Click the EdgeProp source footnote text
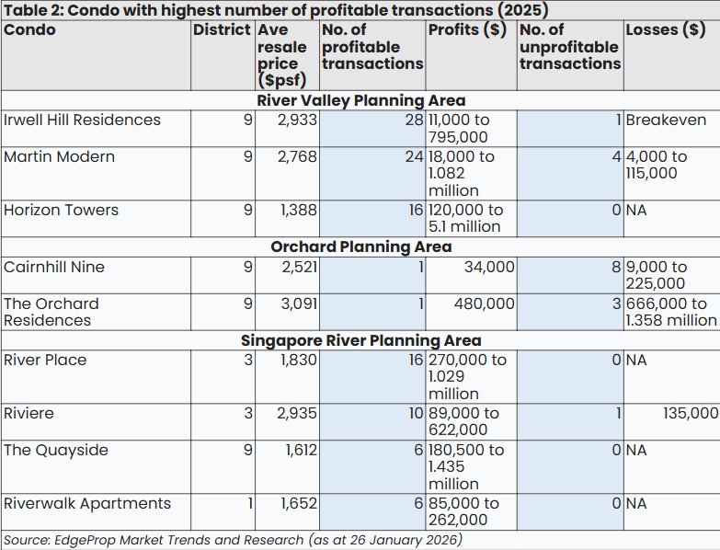Screen dimensions: 720x550 click(232, 540)
